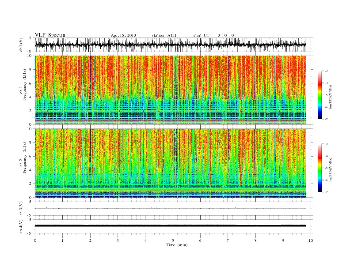This screenshot has width=350, height=270.
Task: Click the time axis tick label "5"
Action: pyautogui.click(x=173, y=240)
